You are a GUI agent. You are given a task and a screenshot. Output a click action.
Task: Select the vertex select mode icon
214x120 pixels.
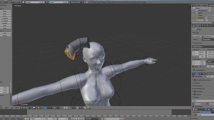click(x=62, y=108)
